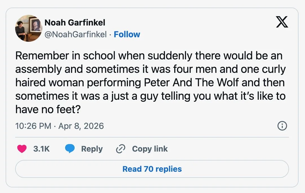Viewport: 305px width, 193px height.
Task: Open the info circle icon beside timestamp
Action: (x=282, y=126)
